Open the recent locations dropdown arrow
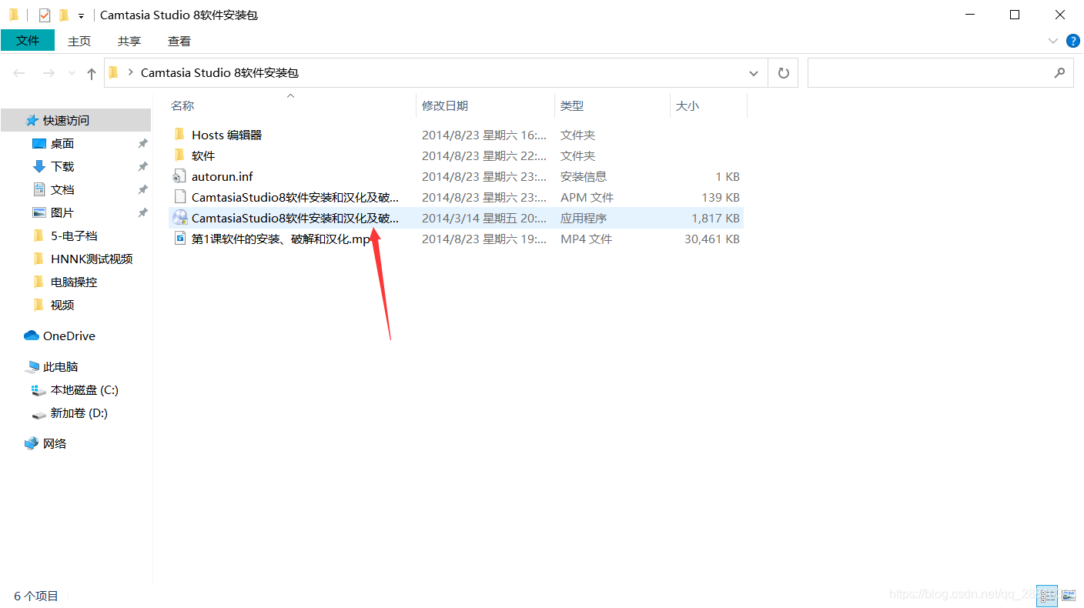1084x608 pixels. coord(72,73)
